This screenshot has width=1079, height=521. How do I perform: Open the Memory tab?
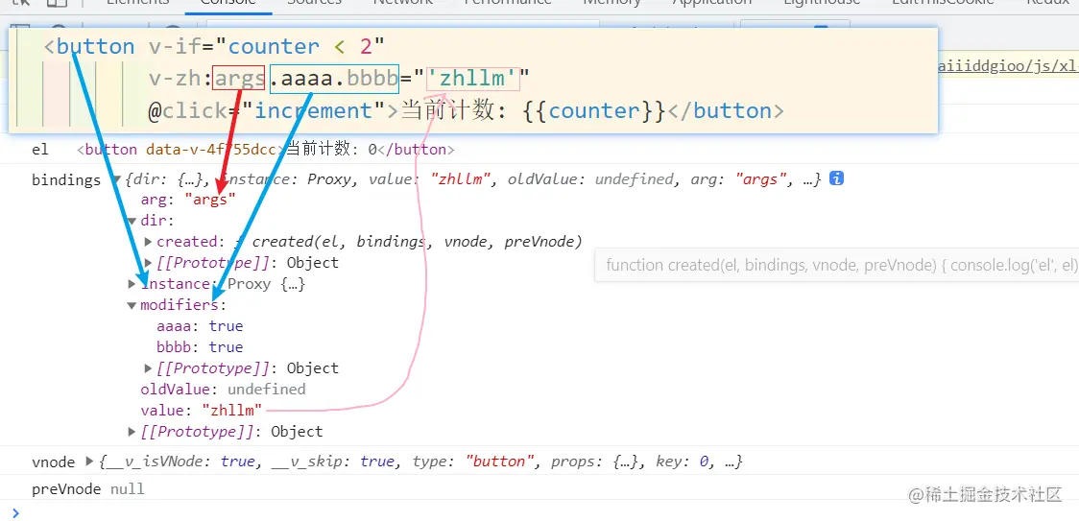(x=611, y=2)
